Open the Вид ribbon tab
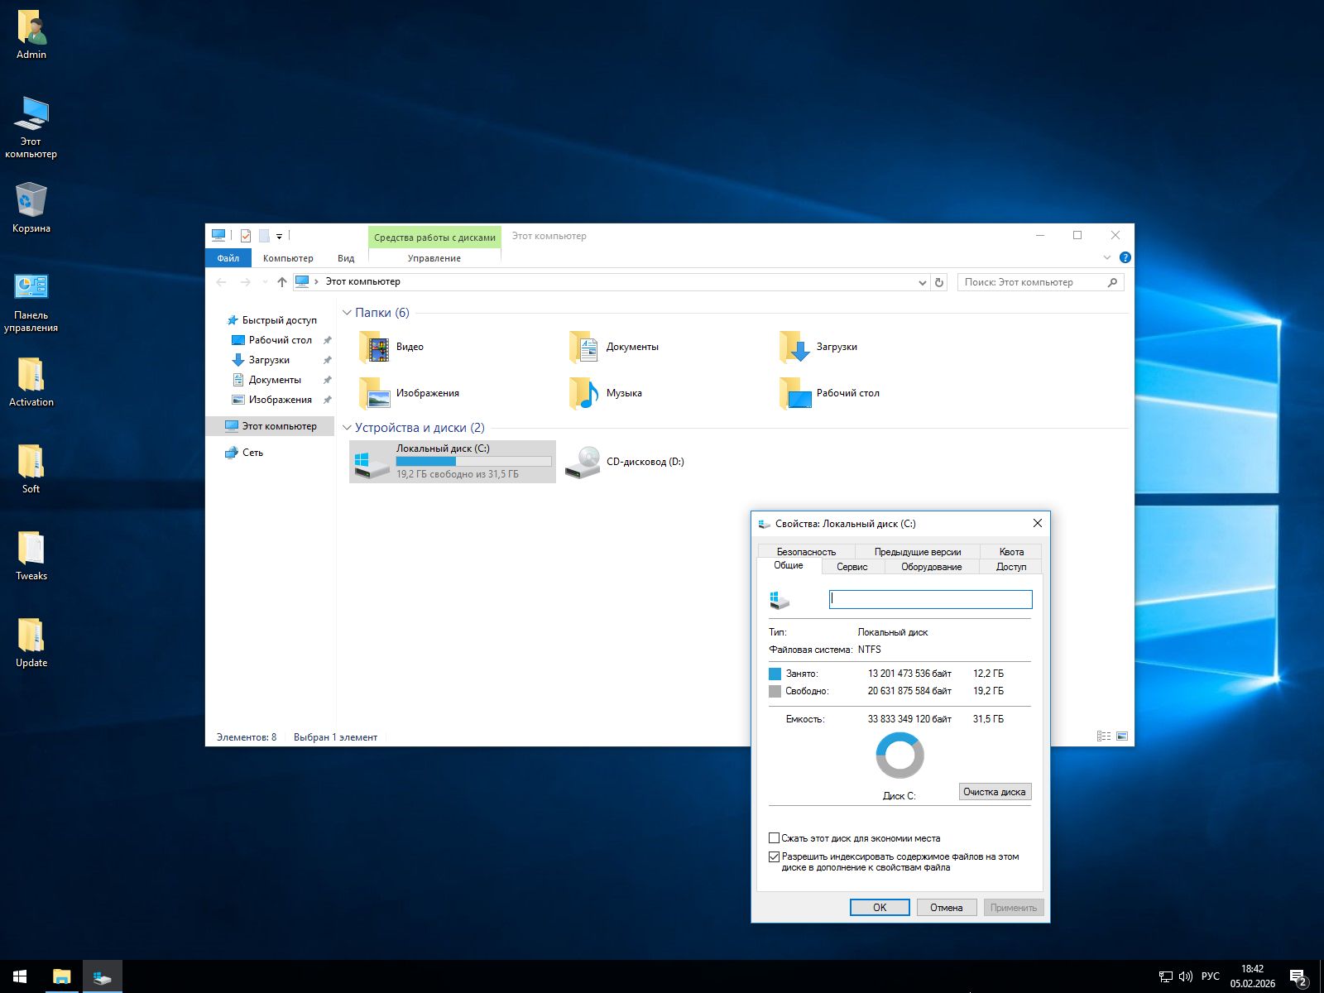 346,258
